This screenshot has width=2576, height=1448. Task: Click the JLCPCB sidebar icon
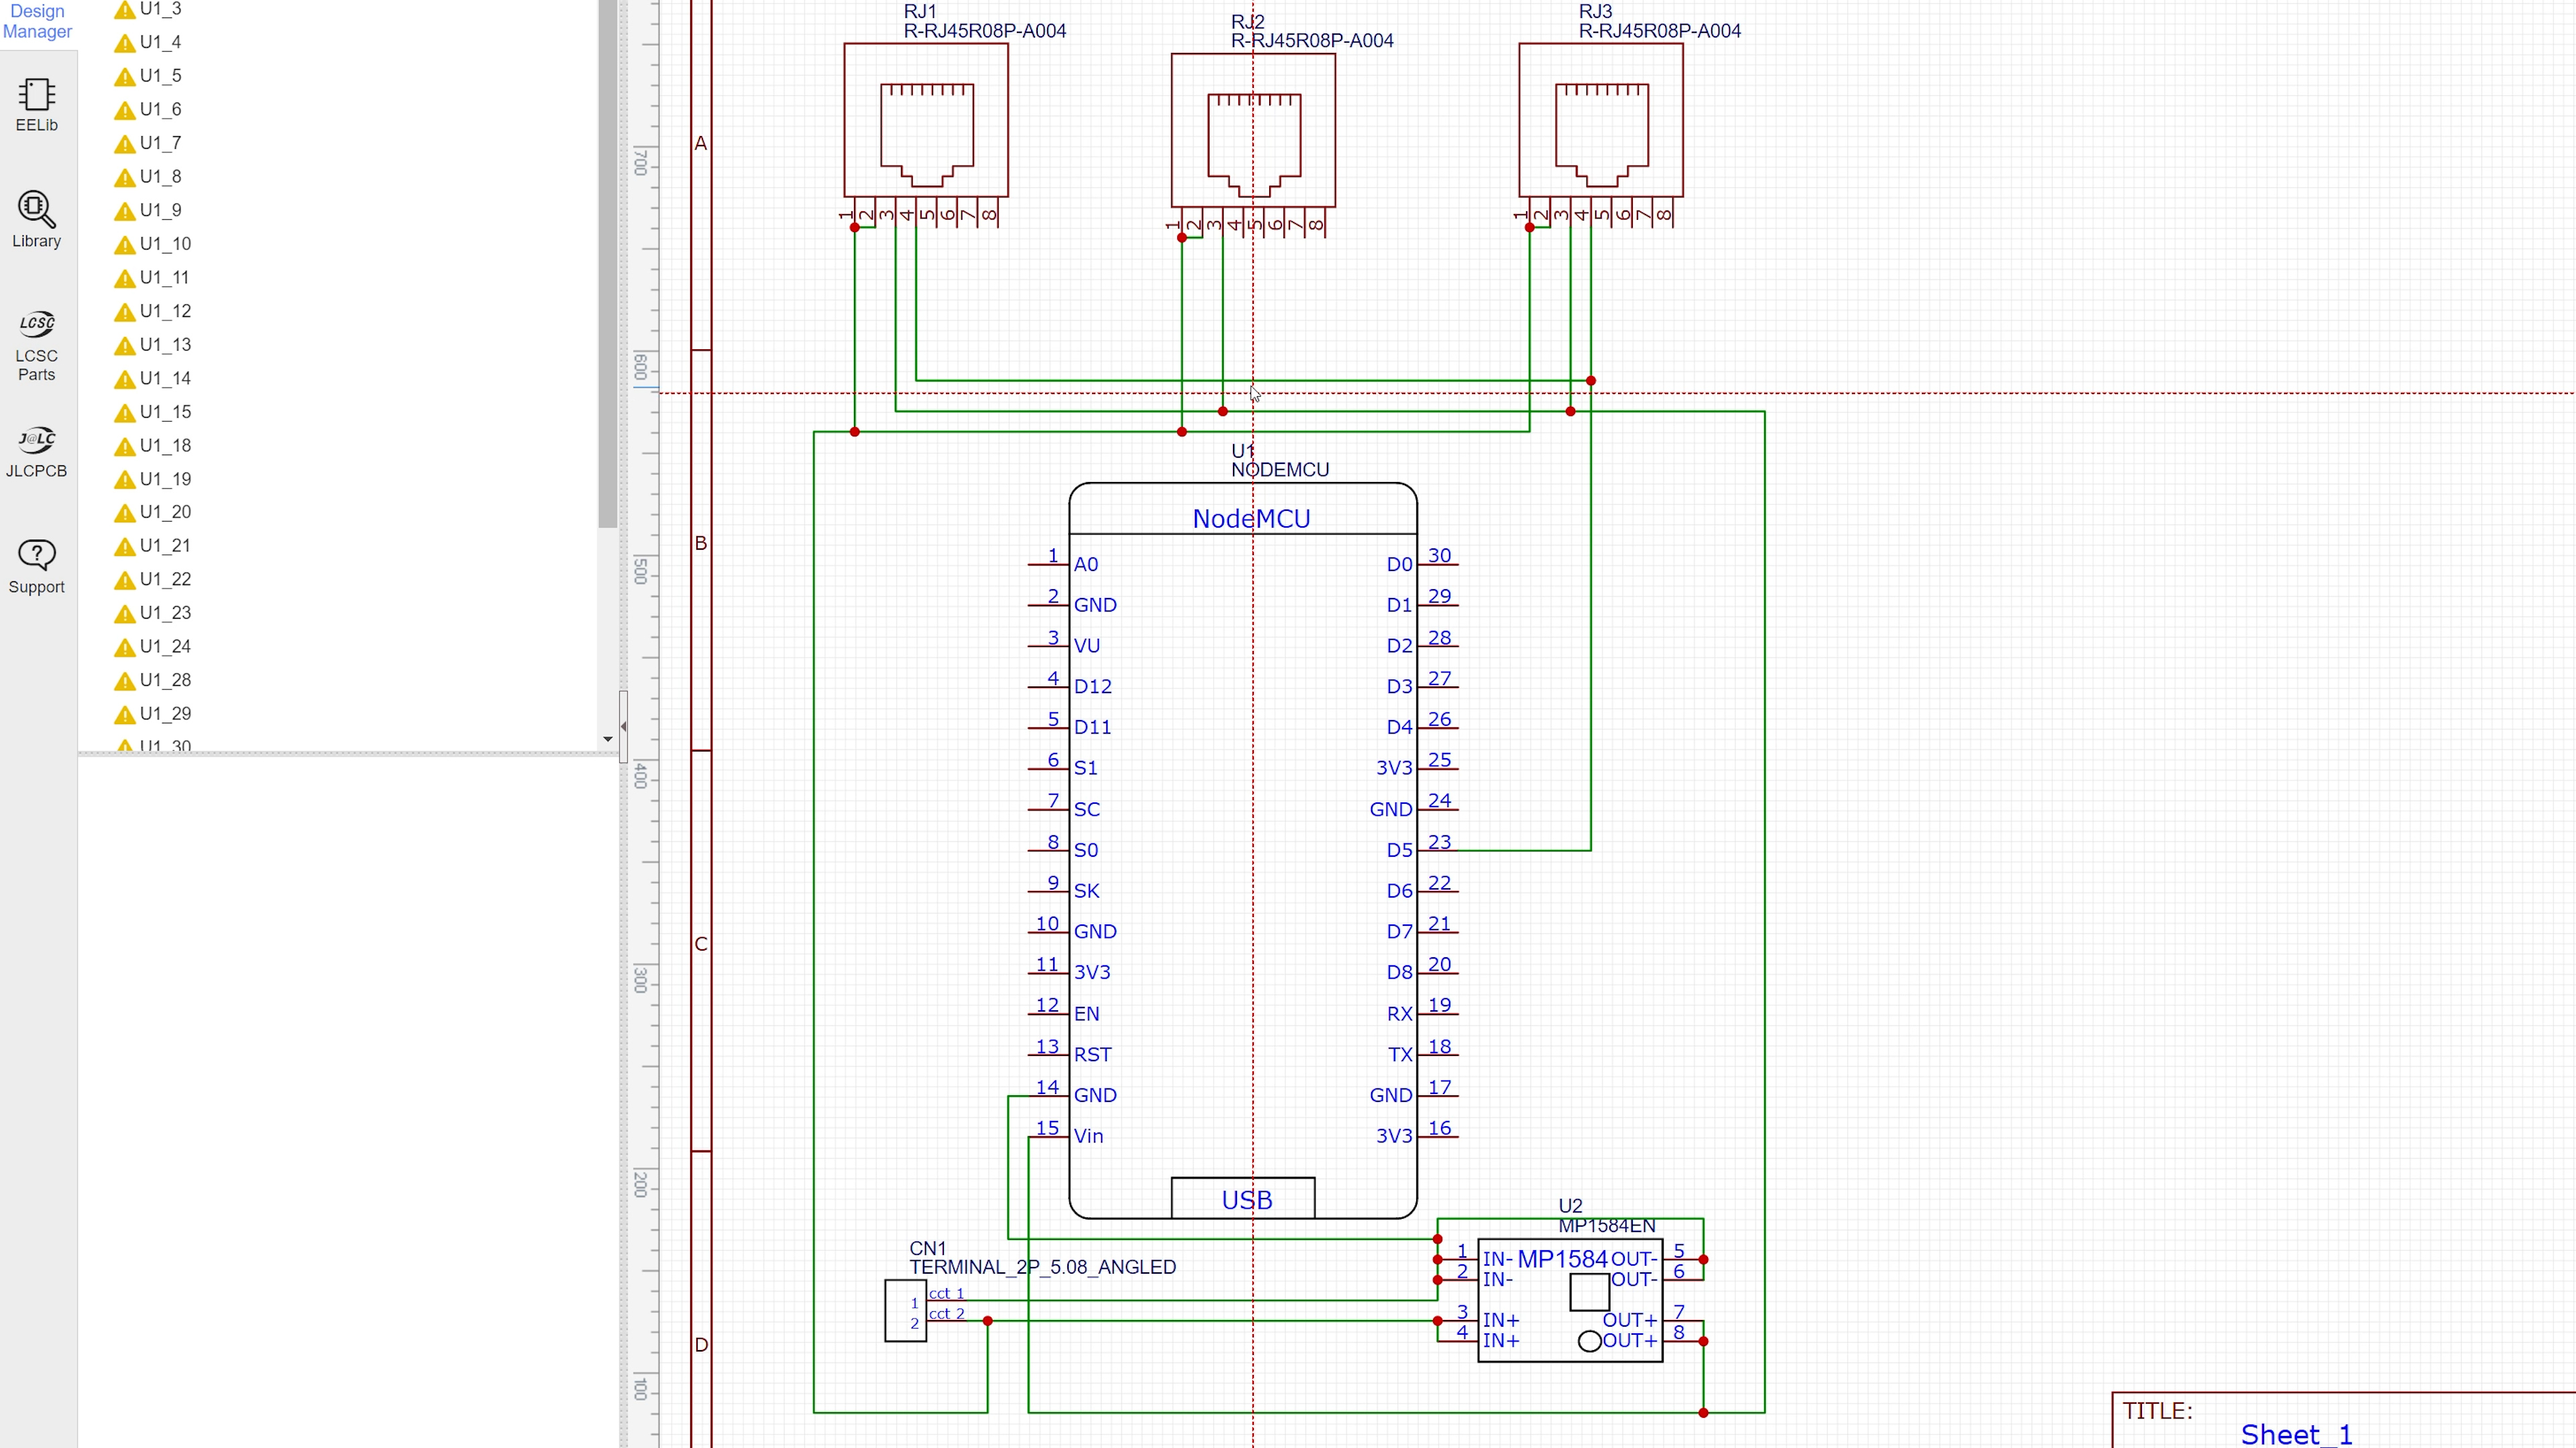click(x=37, y=450)
